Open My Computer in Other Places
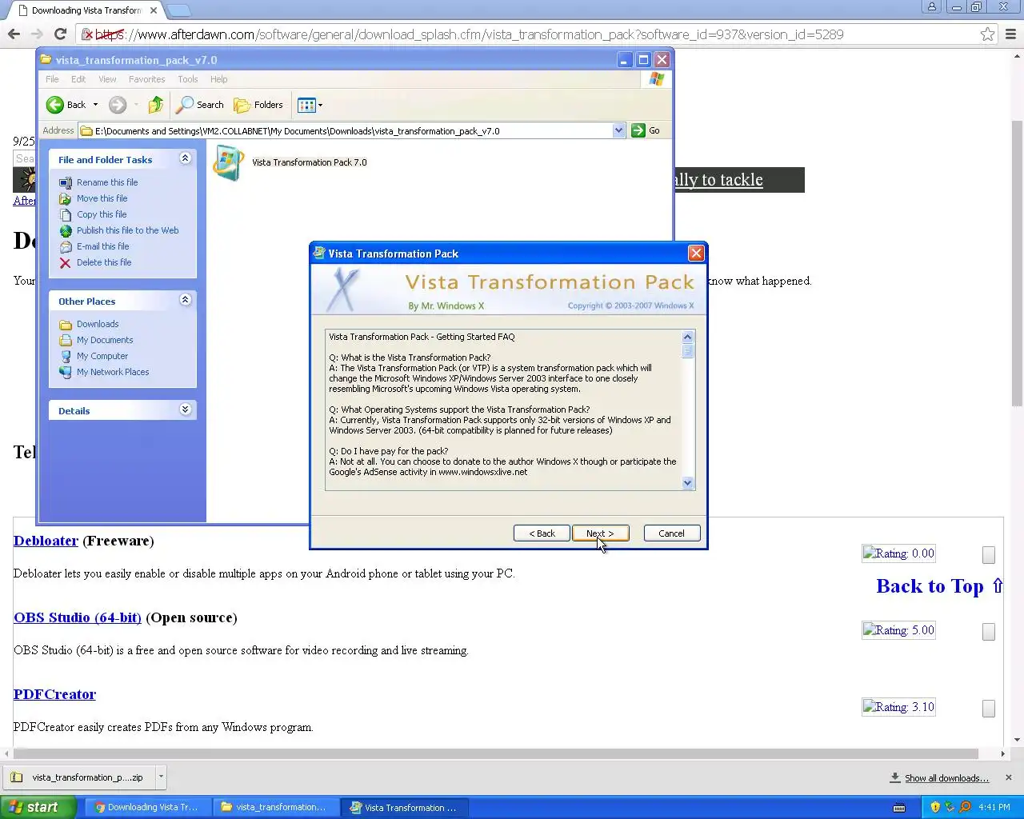Image resolution: width=1024 pixels, height=819 pixels. coord(102,356)
